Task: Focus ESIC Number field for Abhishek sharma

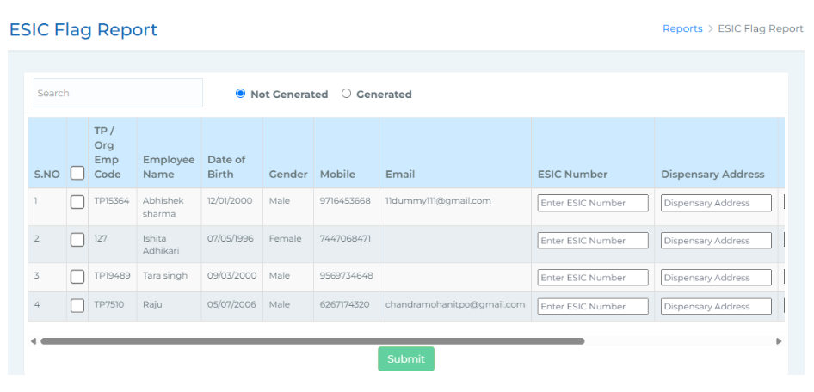Action: click(x=593, y=204)
